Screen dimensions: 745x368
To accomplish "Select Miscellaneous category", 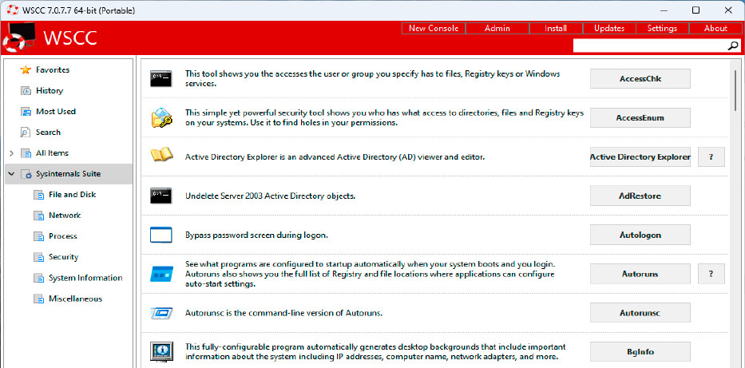I will [75, 299].
